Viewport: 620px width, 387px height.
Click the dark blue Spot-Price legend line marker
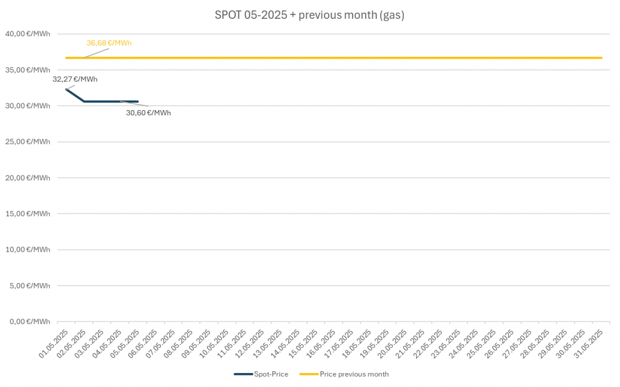(243, 374)
